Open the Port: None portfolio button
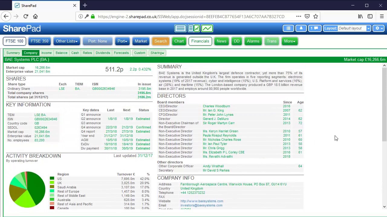Screen dimensions: 387x217 click(97, 41)
